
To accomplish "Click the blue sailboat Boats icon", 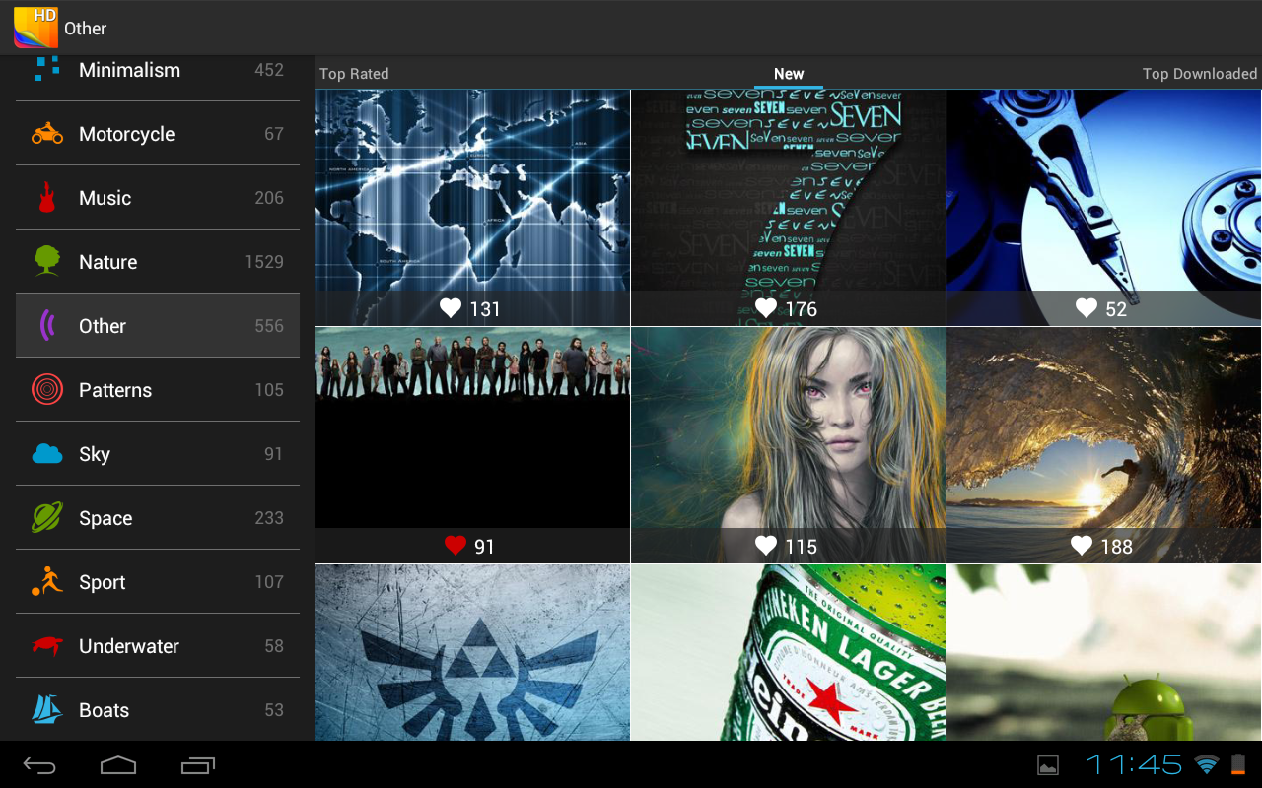I will 46,709.
